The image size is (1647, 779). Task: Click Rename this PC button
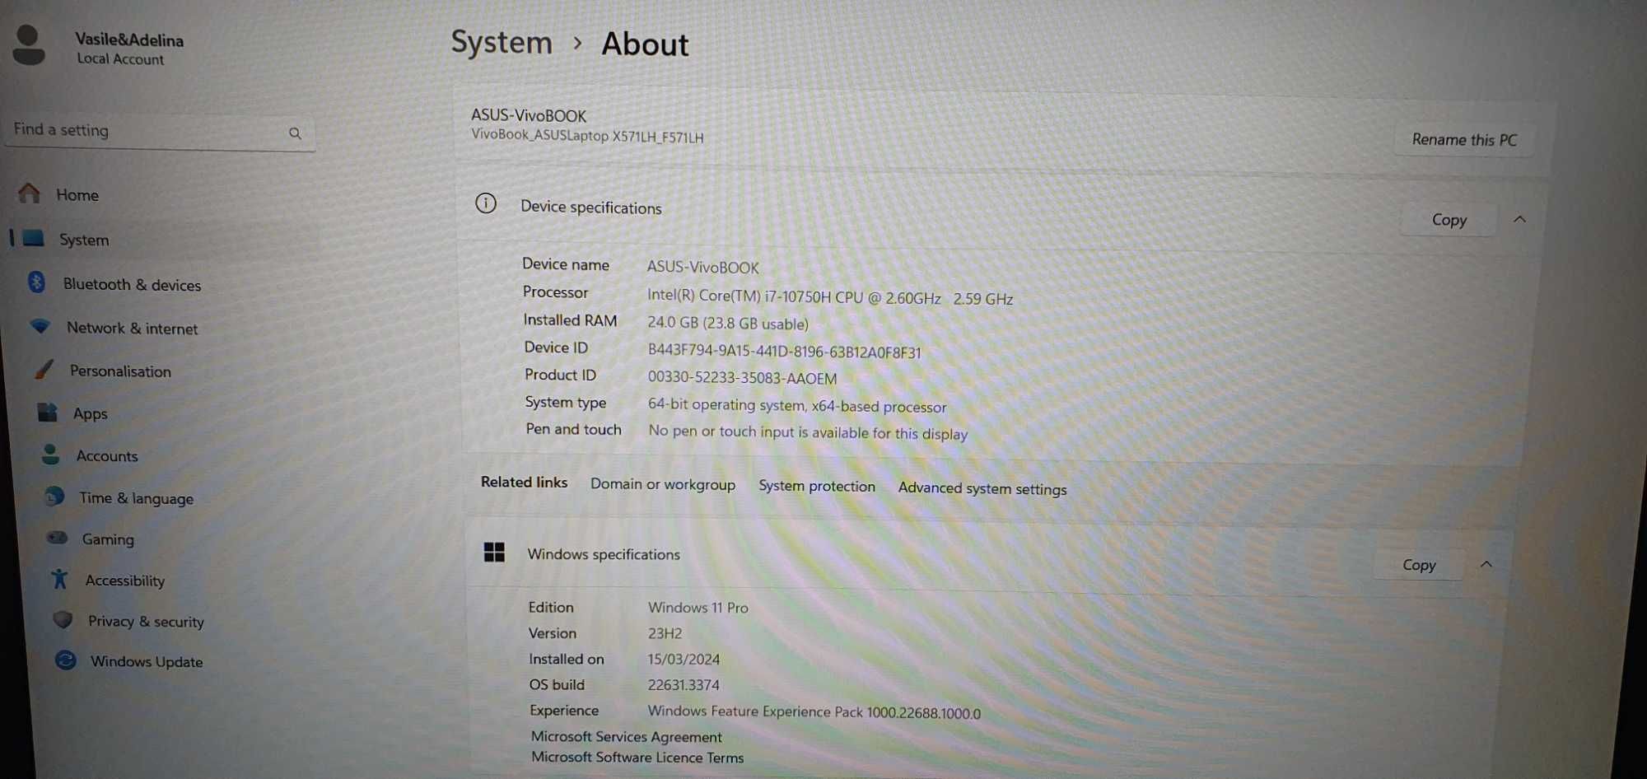1464,140
